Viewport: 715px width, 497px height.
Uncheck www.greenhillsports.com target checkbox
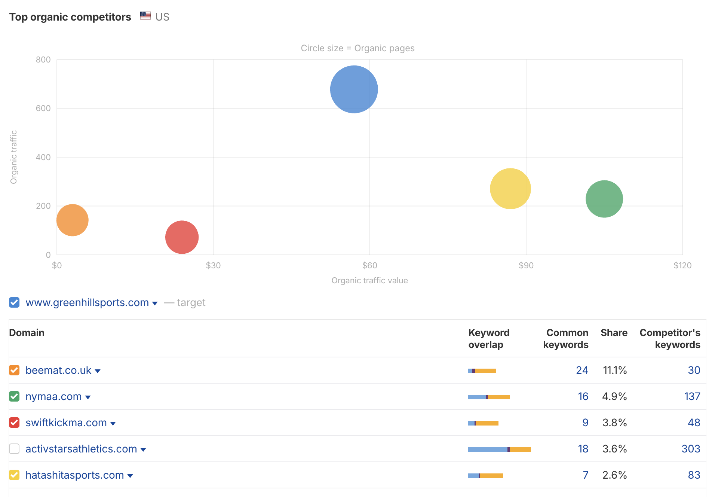pos(14,302)
